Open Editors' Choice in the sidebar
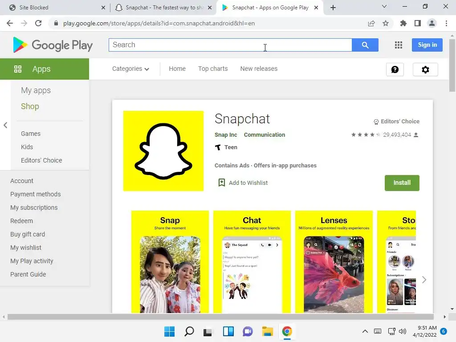 click(41, 160)
